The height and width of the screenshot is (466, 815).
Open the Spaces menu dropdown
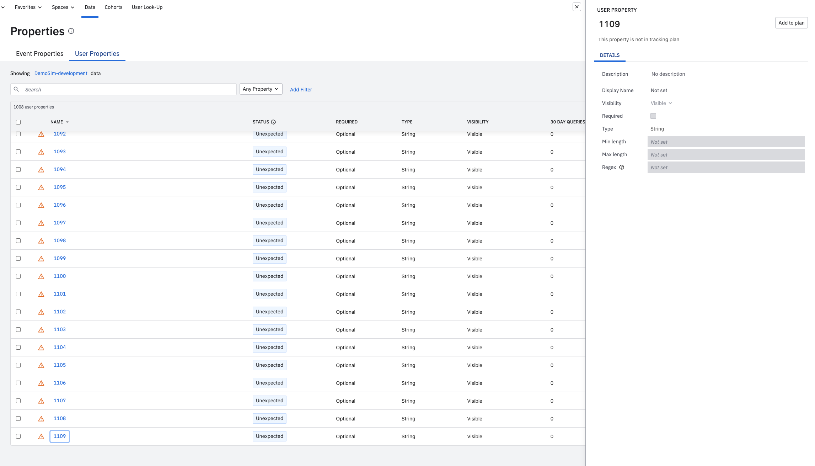63,7
